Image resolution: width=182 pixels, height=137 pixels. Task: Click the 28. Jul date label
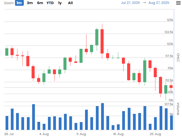(x=9, y=134)
